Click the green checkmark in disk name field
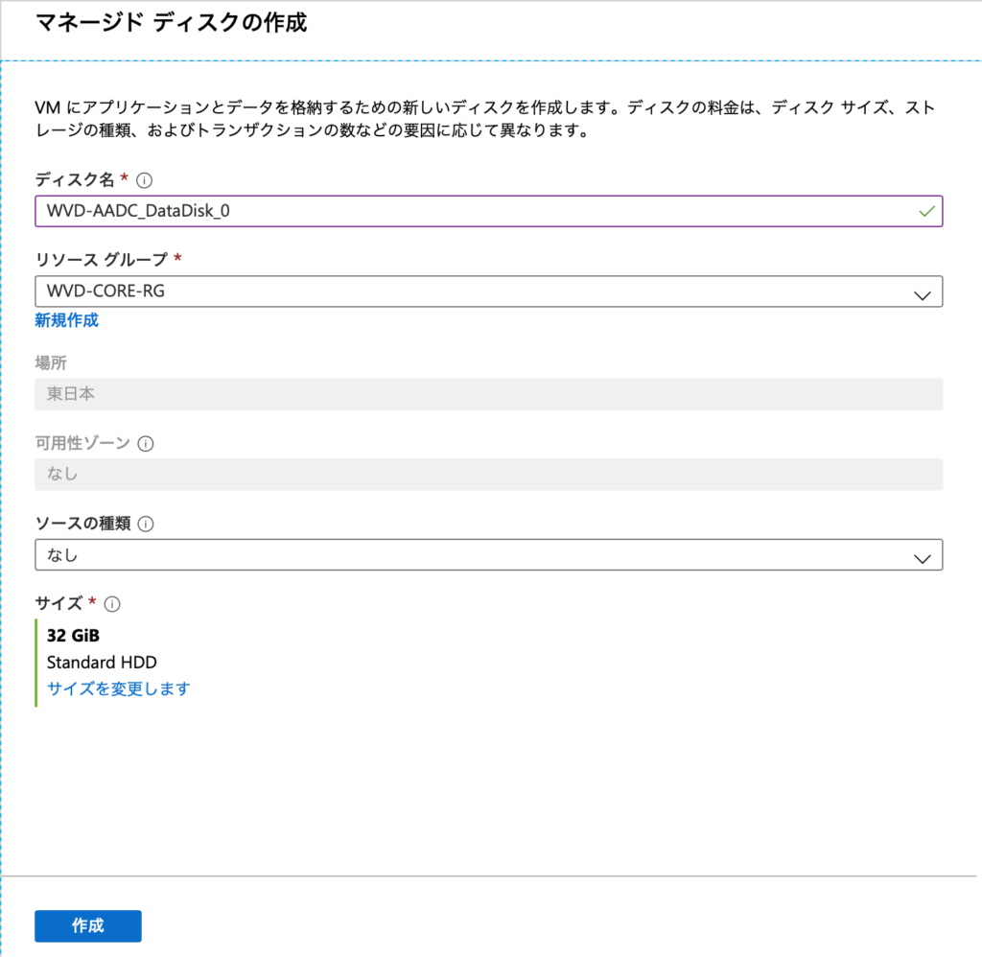Screen dimensions: 982x957 (x=927, y=211)
